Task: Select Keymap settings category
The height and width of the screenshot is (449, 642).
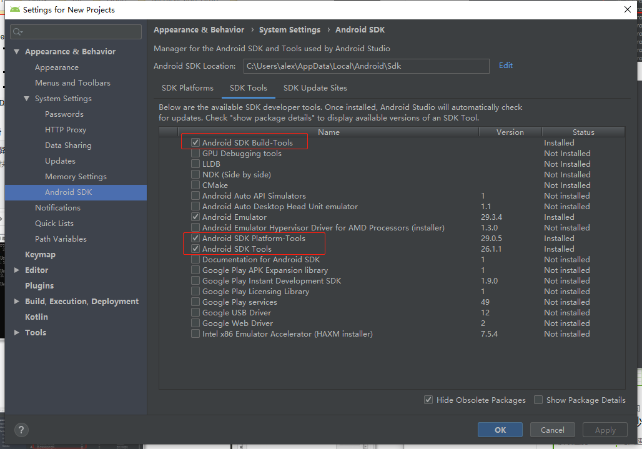Action: tap(40, 255)
